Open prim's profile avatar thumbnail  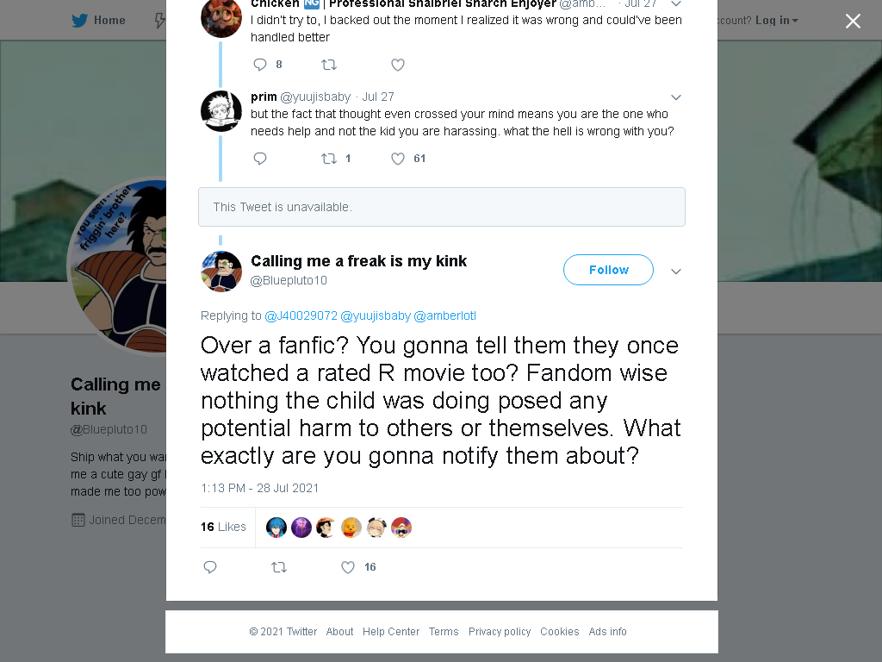pos(221,111)
